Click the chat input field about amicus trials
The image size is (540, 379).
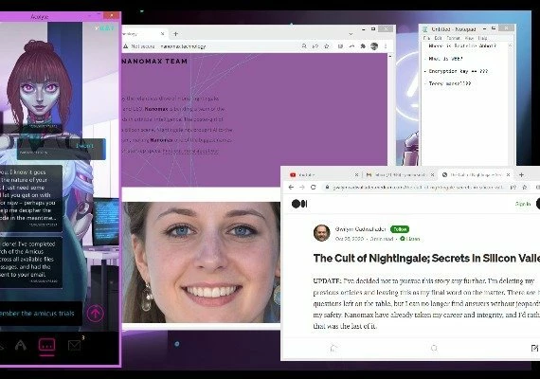tap(41, 314)
